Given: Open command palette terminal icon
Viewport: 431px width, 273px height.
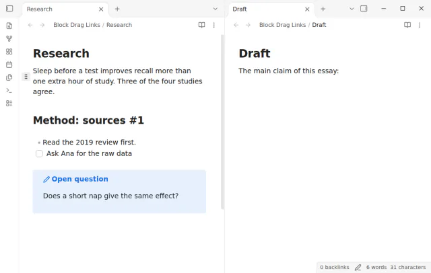Looking at the screenshot, I should point(9,90).
